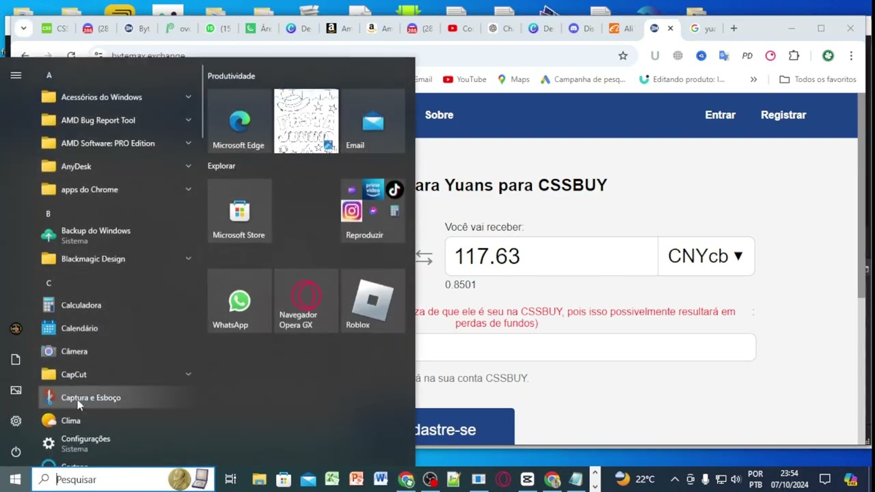This screenshot has width=875, height=492.
Task: Open a new Chrome tab
Action: 733,28
